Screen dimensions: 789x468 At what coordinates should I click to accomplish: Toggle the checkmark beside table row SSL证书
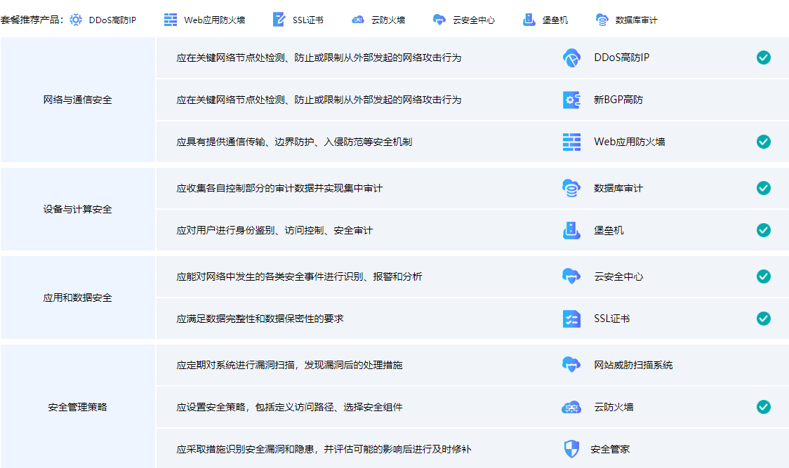(764, 319)
